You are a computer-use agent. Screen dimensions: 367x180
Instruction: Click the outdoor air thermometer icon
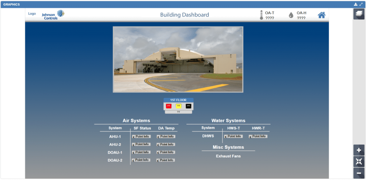pos(261,15)
